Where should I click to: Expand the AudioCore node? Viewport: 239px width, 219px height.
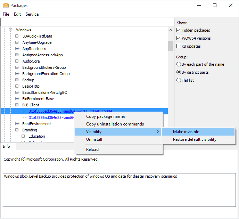(x=17, y=61)
